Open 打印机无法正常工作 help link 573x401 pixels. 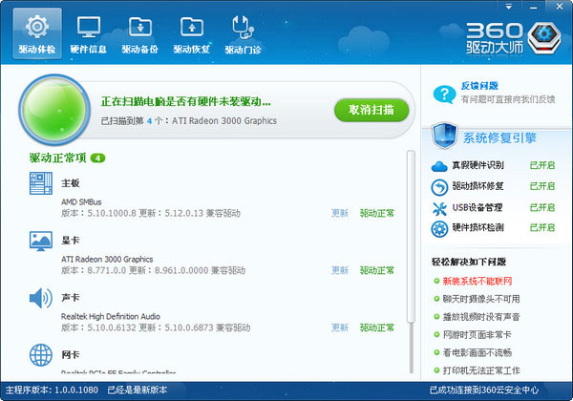coord(481,370)
